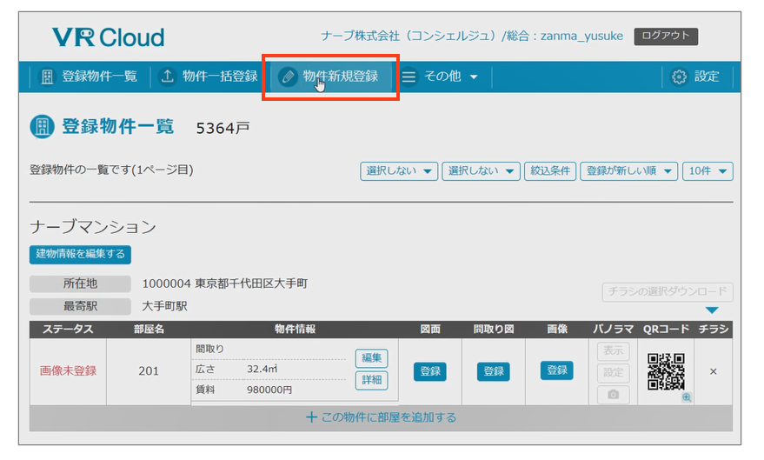Click the upload icon for 物件一括登録
The height and width of the screenshot is (460, 764).
click(x=168, y=77)
